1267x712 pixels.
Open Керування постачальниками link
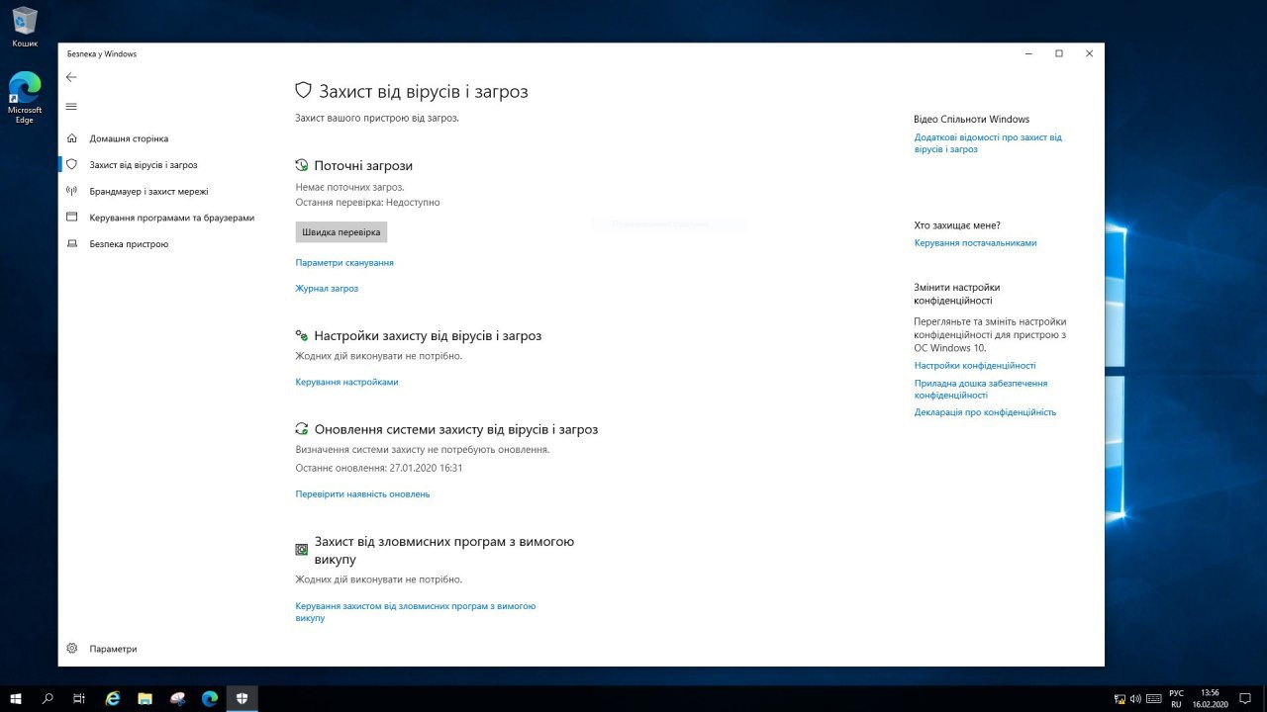pos(975,243)
